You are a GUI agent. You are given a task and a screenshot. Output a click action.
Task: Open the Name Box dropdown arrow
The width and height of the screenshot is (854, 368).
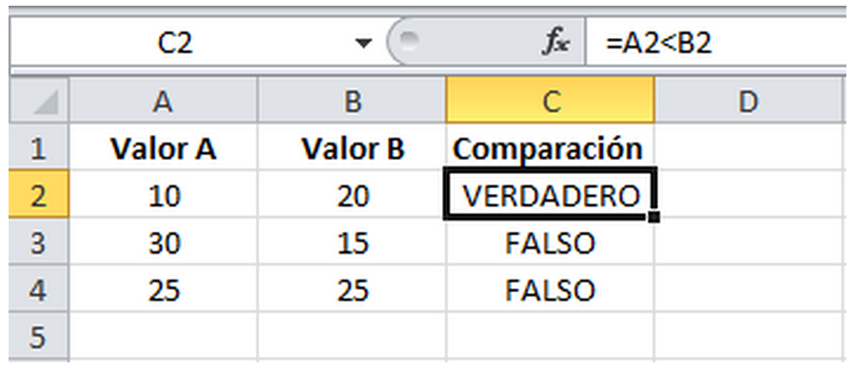click(362, 44)
